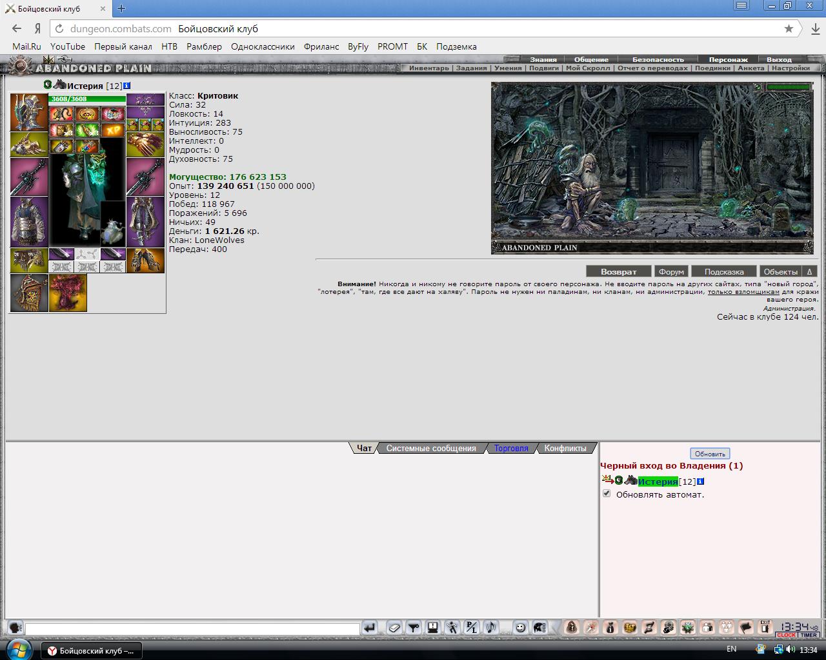
Task: Click the Возврат button
Action: (x=618, y=271)
